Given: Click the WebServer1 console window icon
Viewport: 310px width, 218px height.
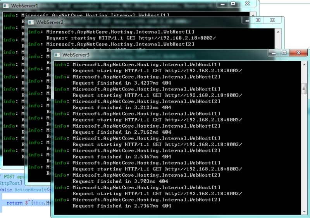Looking at the screenshot, I should click(x=6, y=6).
